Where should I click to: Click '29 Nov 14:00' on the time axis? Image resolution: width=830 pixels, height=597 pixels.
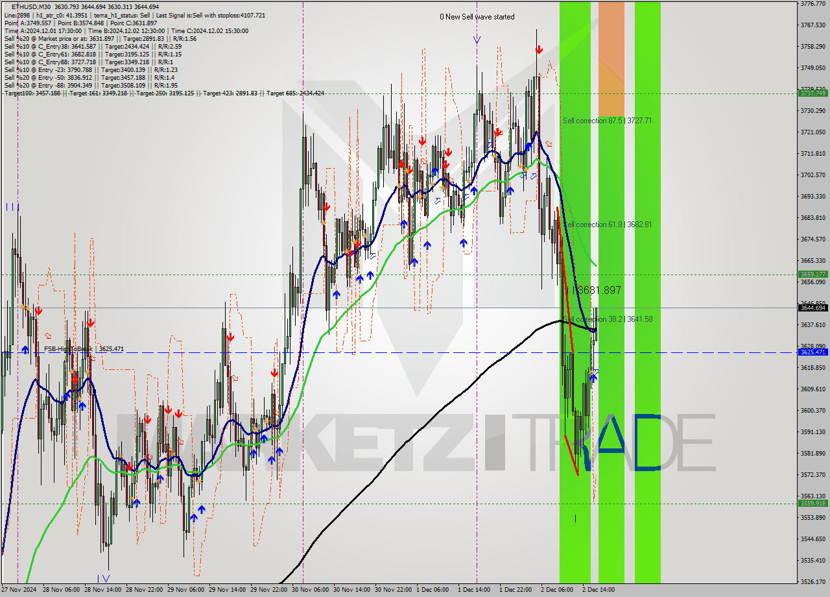point(227,590)
